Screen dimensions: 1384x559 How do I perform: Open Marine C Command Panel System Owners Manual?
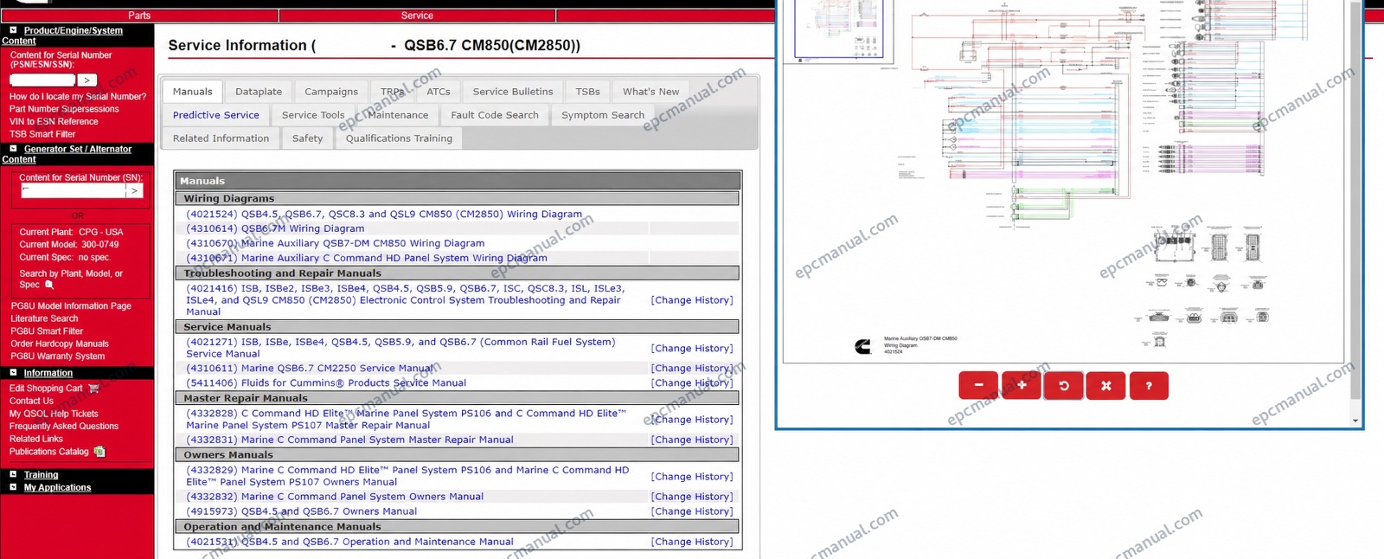(335, 497)
